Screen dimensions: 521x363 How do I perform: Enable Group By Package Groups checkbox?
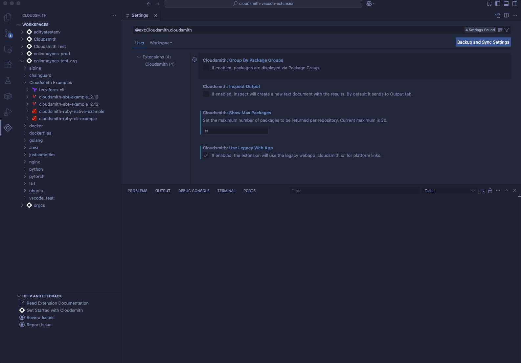(206, 68)
